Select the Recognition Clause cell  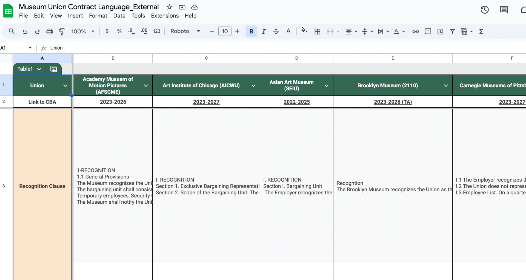(x=42, y=186)
